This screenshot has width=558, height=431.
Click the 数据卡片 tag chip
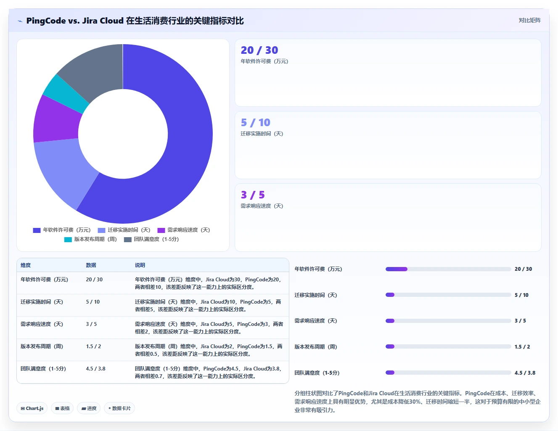pos(119,408)
